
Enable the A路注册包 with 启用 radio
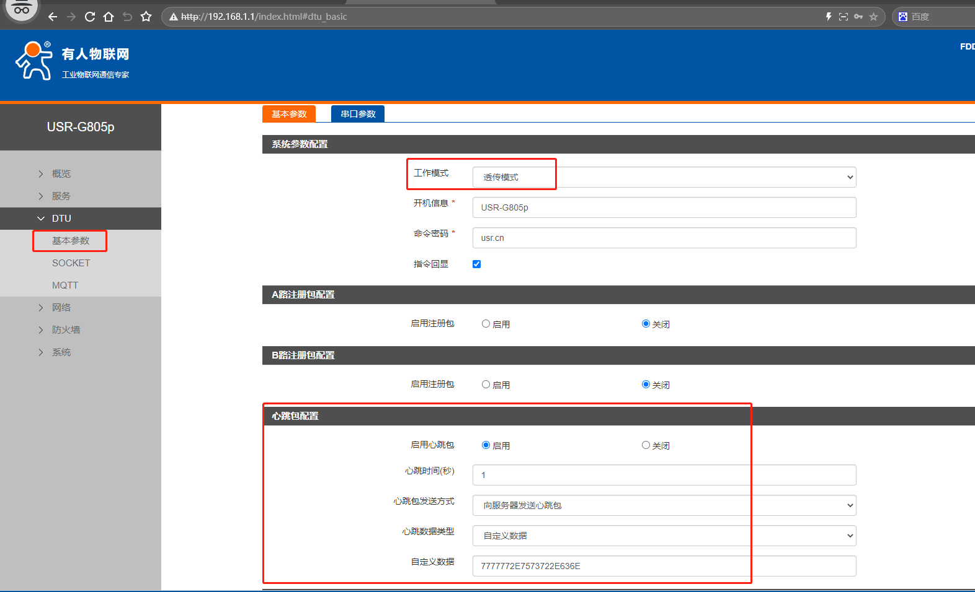click(x=486, y=324)
